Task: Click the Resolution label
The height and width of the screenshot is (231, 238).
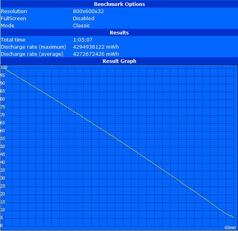Action: pyautogui.click(x=14, y=11)
